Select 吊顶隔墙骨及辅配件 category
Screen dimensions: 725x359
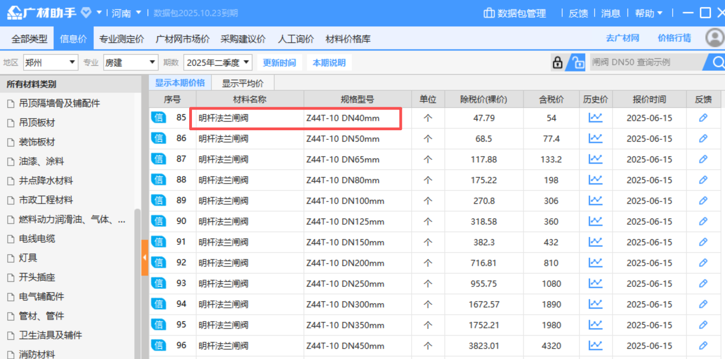[59, 104]
